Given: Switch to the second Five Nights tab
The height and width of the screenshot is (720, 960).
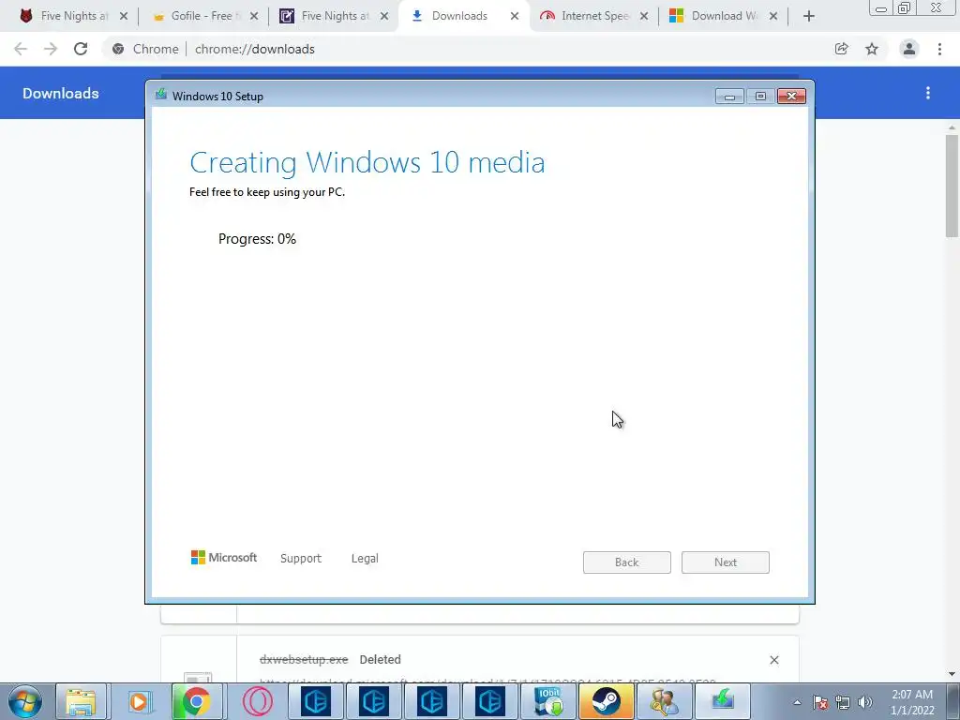Looking at the screenshot, I should click(x=335, y=16).
